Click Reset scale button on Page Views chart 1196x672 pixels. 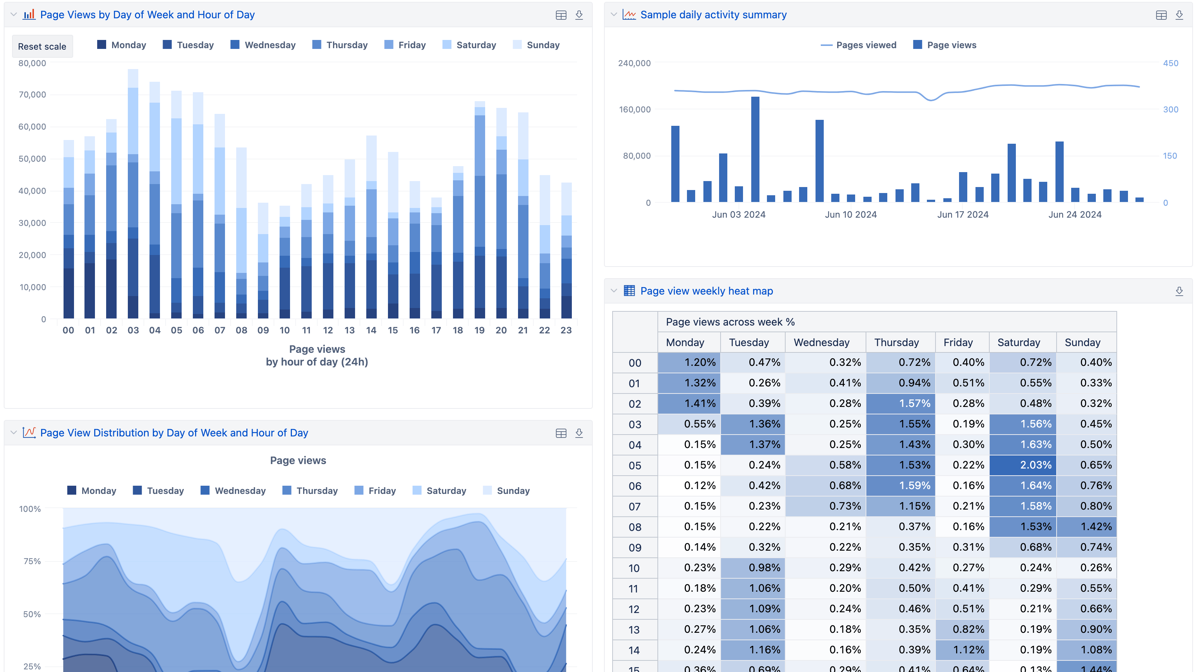pyautogui.click(x=42, y=44)
